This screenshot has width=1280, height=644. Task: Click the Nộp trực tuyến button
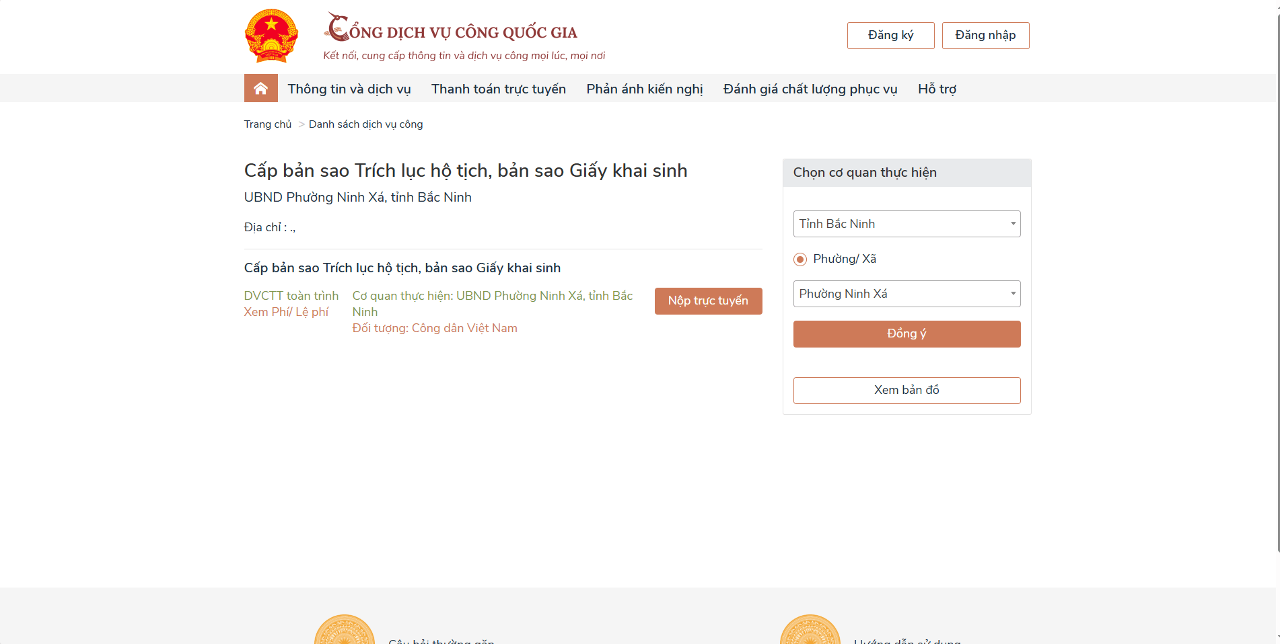(x=708, y=301)
